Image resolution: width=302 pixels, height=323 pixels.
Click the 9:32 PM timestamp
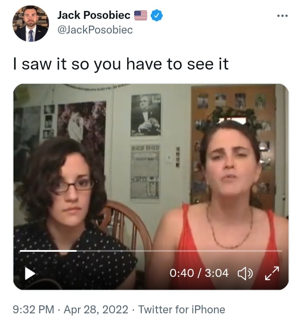[x=34, y=310]
